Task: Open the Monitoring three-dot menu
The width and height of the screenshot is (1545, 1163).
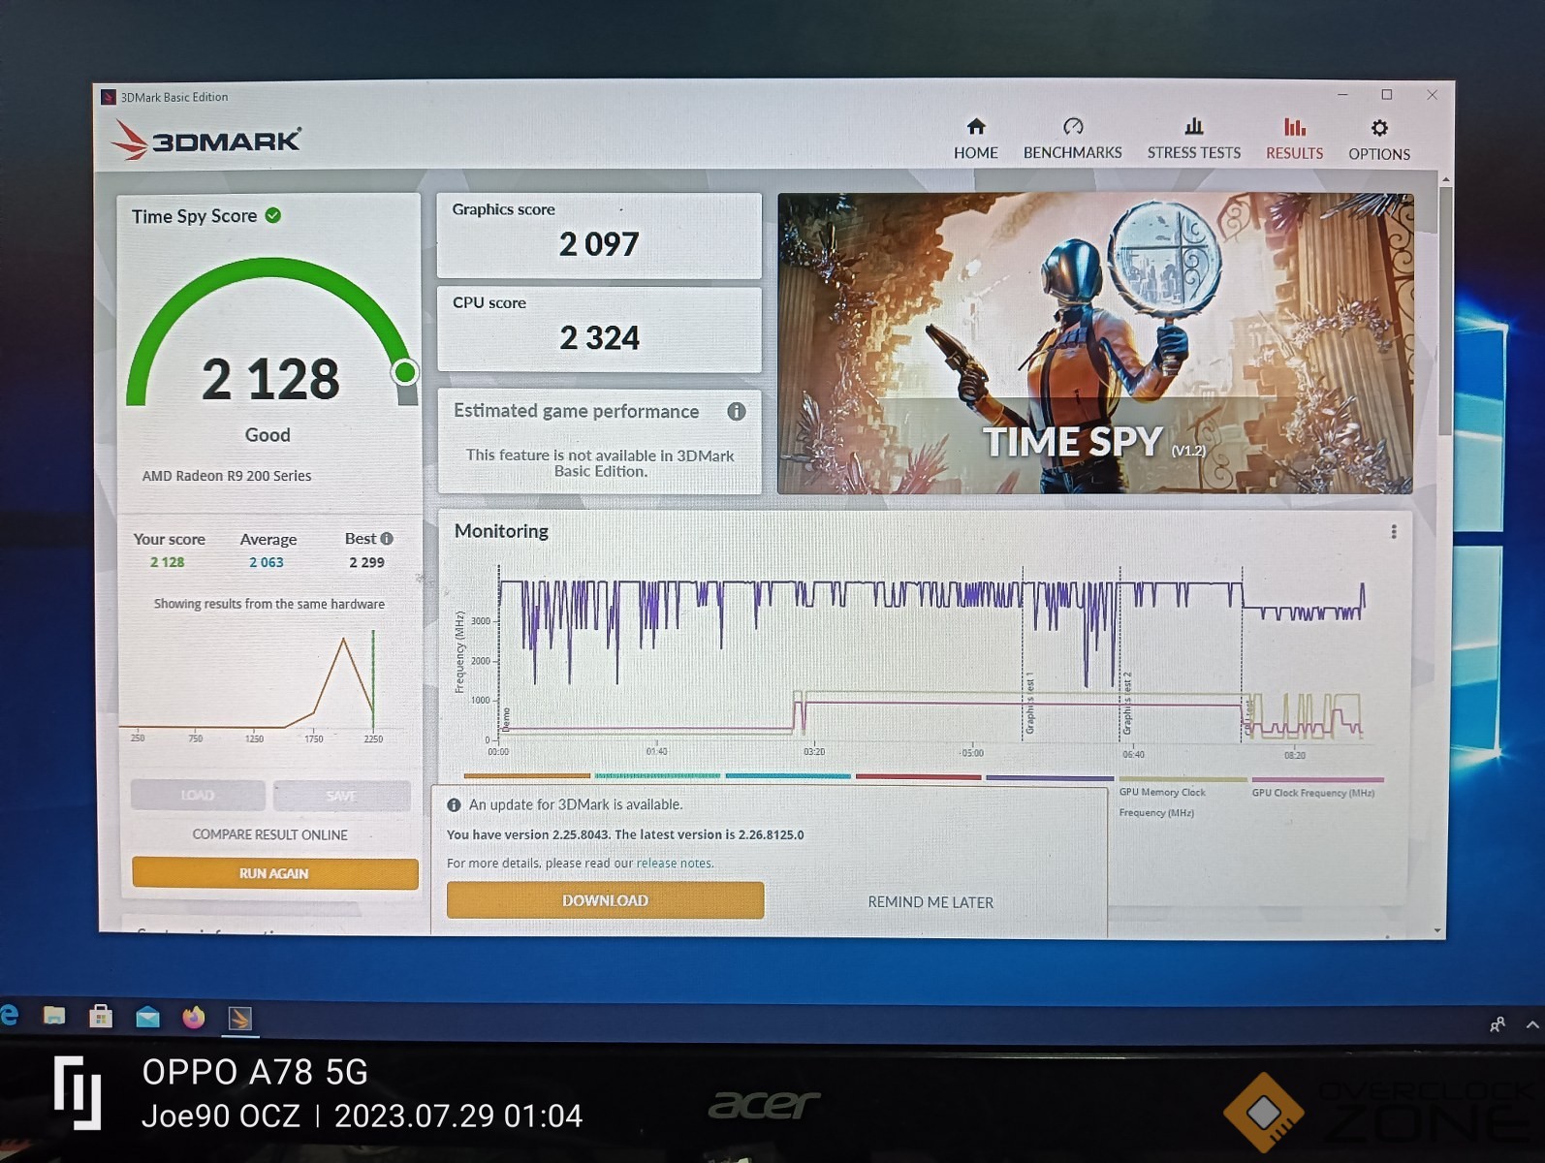Action: coord(1394,532)
